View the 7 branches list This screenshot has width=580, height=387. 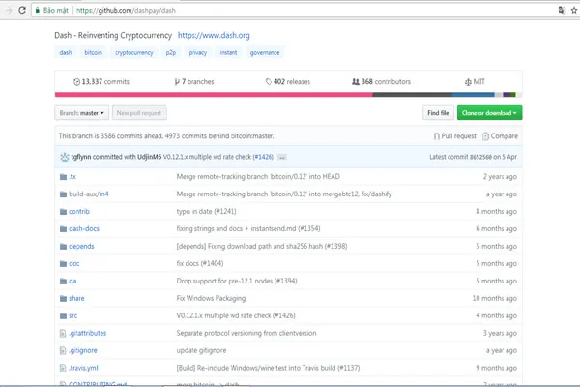tap(194, 82)
